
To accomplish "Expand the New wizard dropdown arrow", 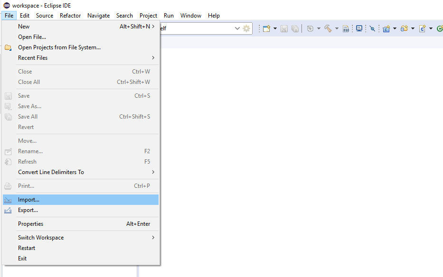I will pyautogui.click(x=275, y=28).
